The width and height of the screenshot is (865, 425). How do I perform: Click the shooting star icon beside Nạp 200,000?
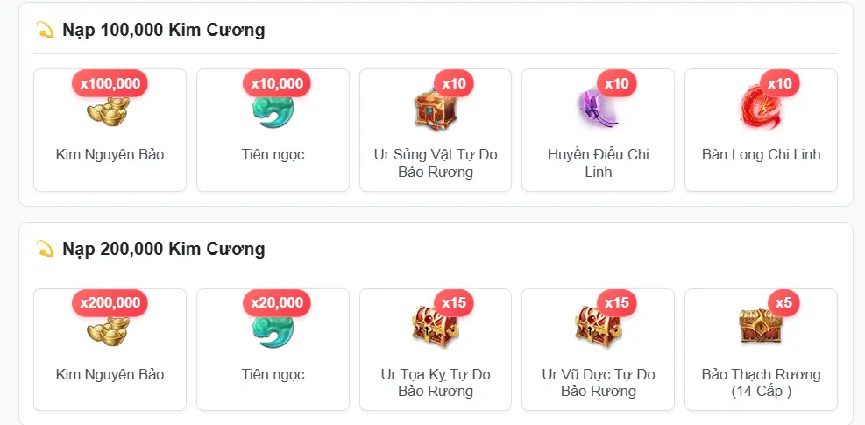point(45,249)
